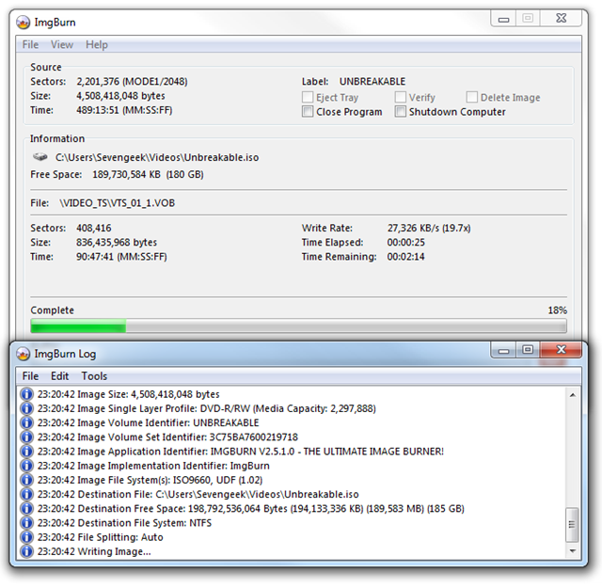
Task: Click info icon on Writing Image row
Action: pos(26,551)
